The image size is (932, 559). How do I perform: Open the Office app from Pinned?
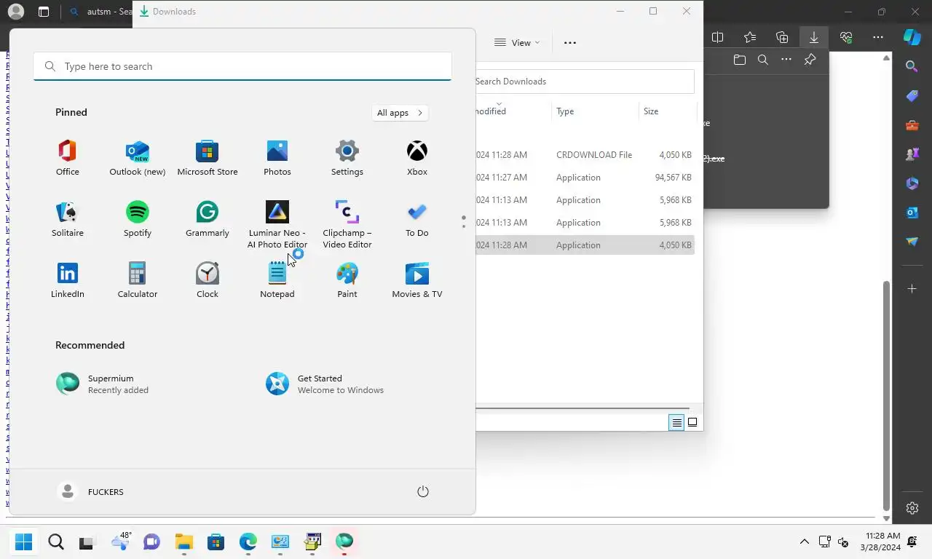pyautogui.click(x=68, y=158)
